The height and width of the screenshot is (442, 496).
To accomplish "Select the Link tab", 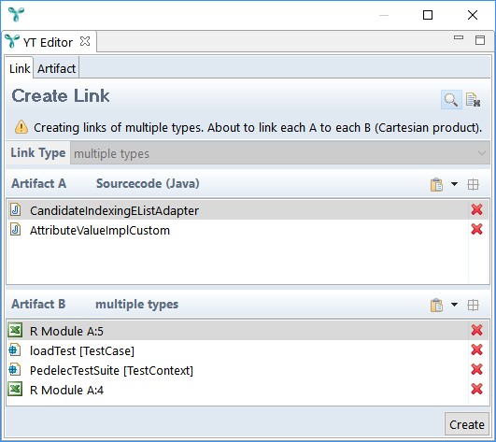I will (x=20, y=68).
